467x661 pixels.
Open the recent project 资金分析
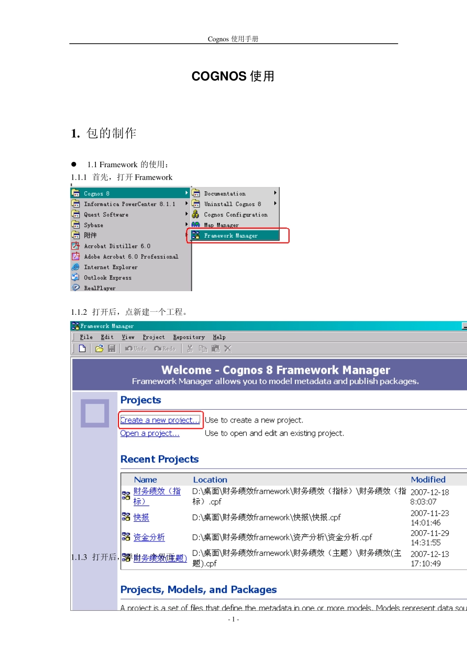149,537
